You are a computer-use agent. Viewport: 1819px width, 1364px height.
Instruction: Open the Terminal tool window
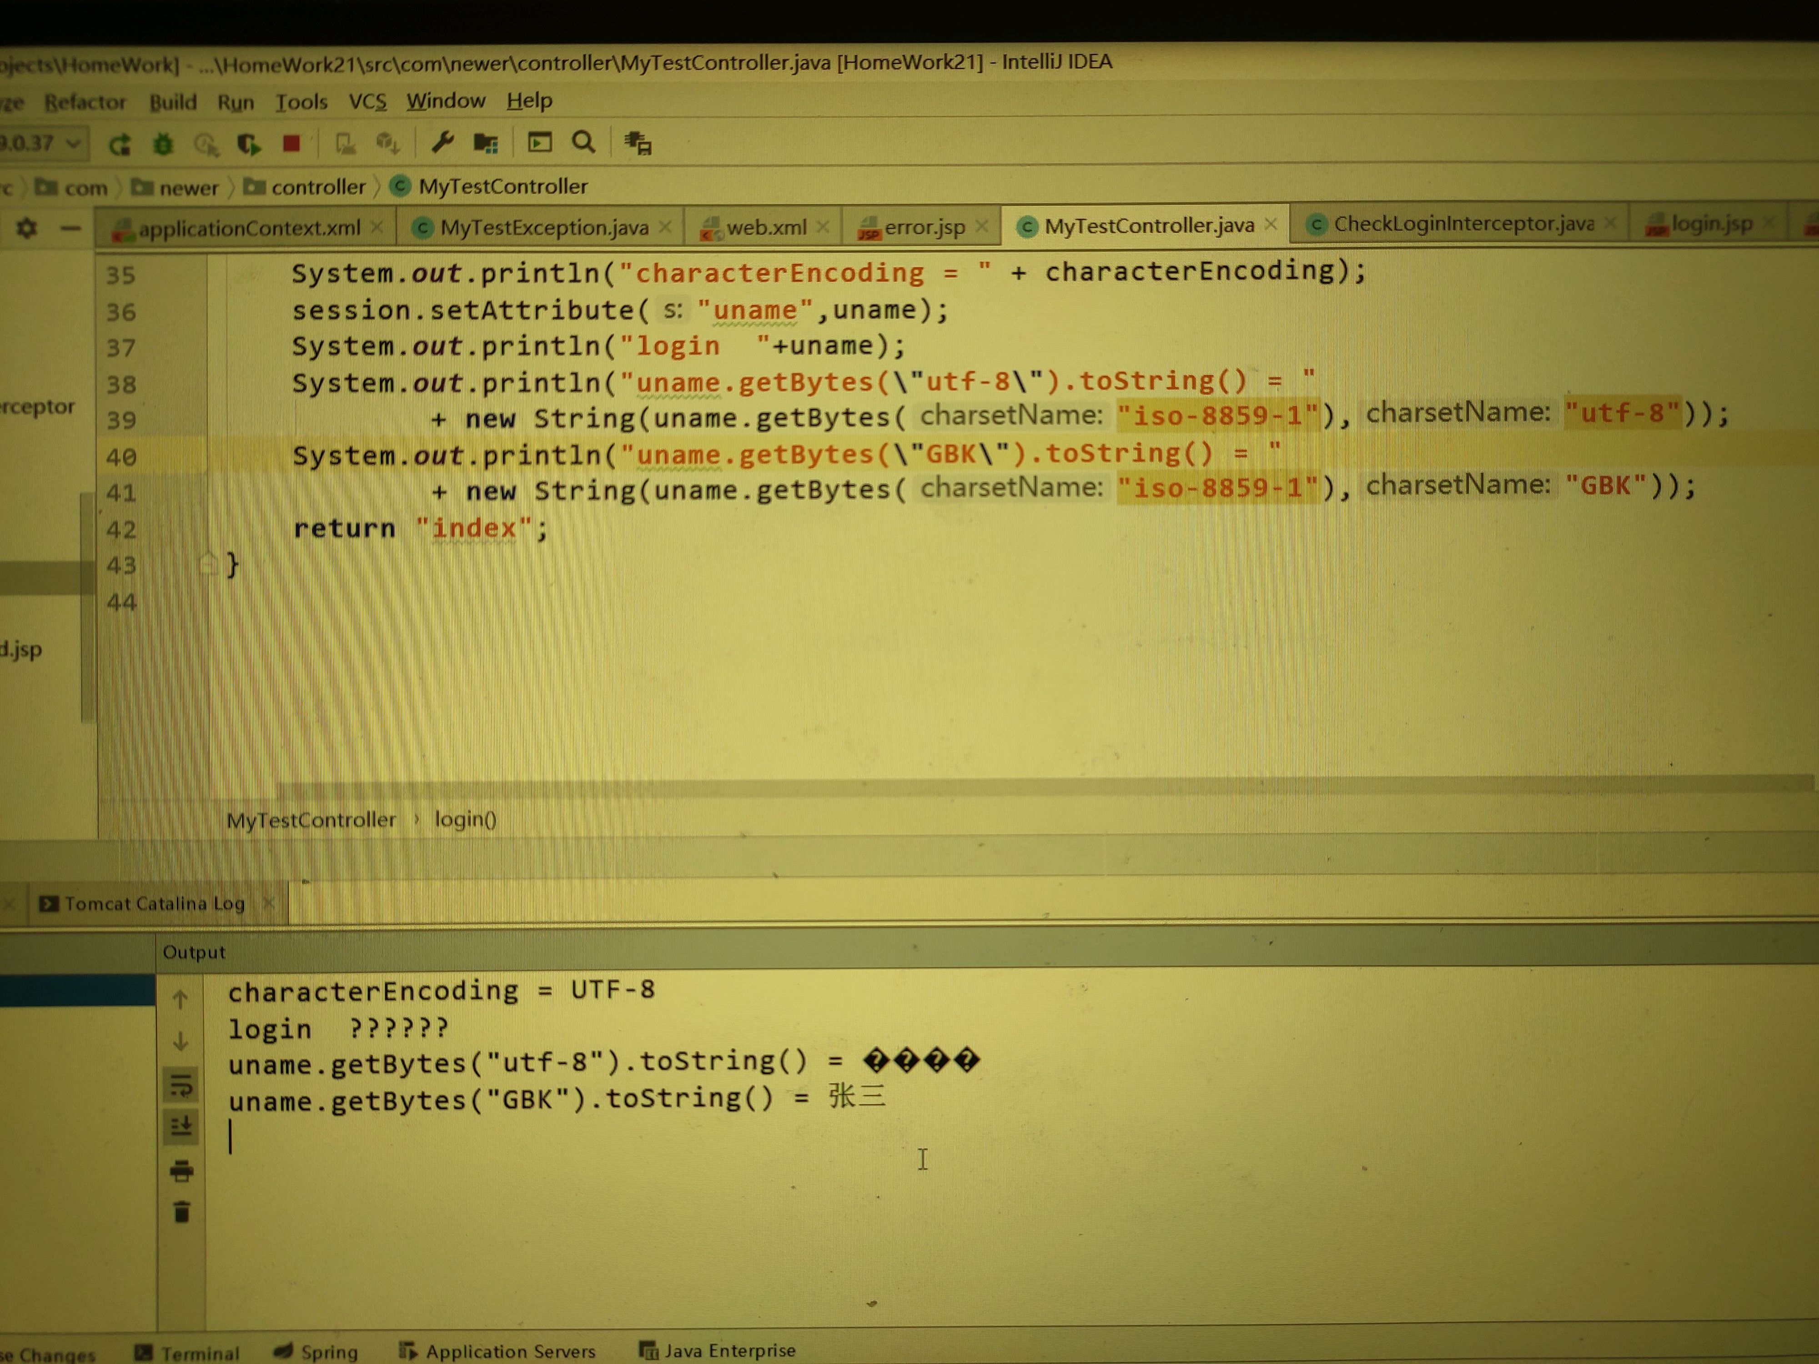coord(187,1353)
